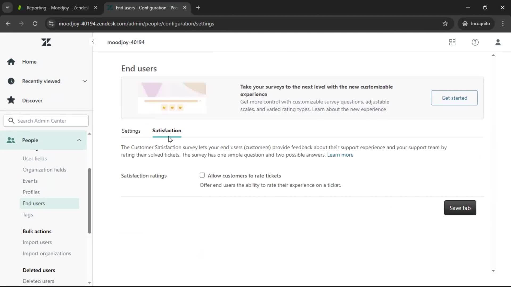This screenshot has width=511, height=287.
Task: Click the main page scroll down arrow
Action: pyautogui.click(x=493, y=271)
